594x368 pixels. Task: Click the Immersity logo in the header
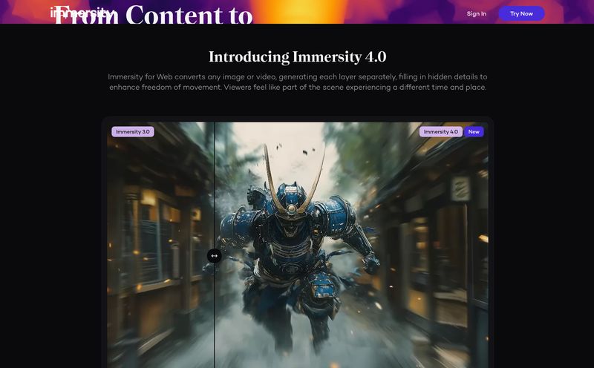[82, 13]
